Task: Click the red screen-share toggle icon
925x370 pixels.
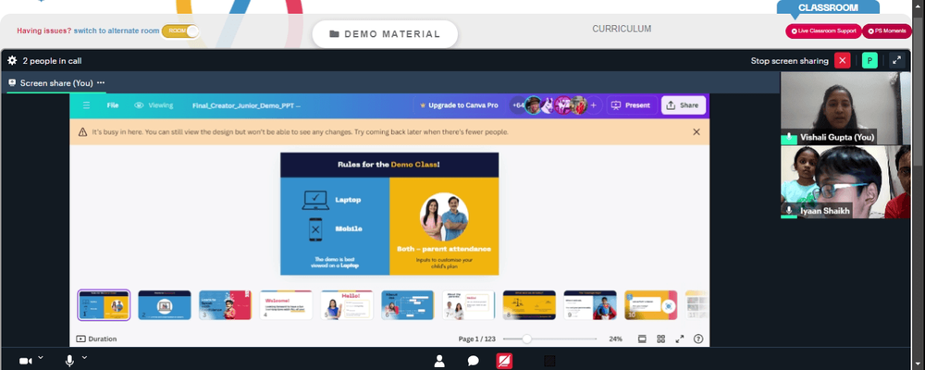Action: [504, 361]
